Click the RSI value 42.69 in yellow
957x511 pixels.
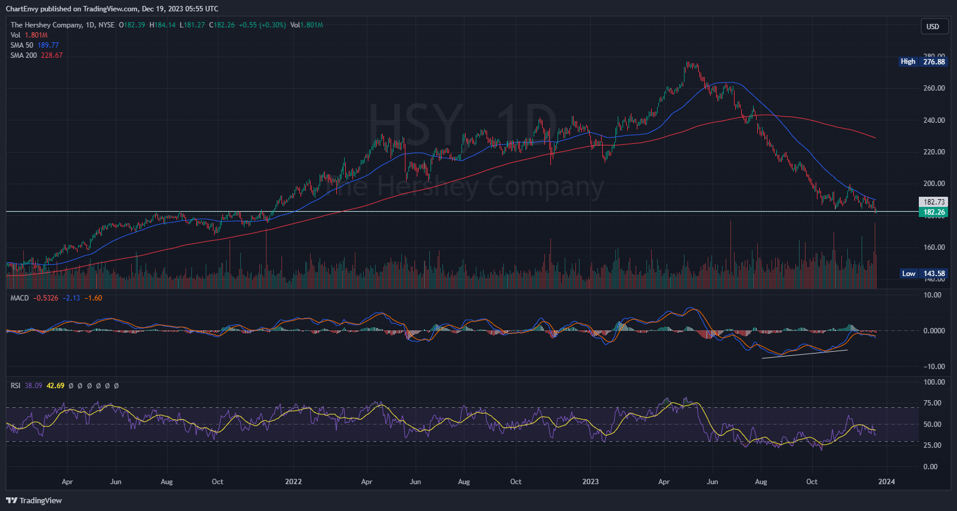click(x=55, y=386)
